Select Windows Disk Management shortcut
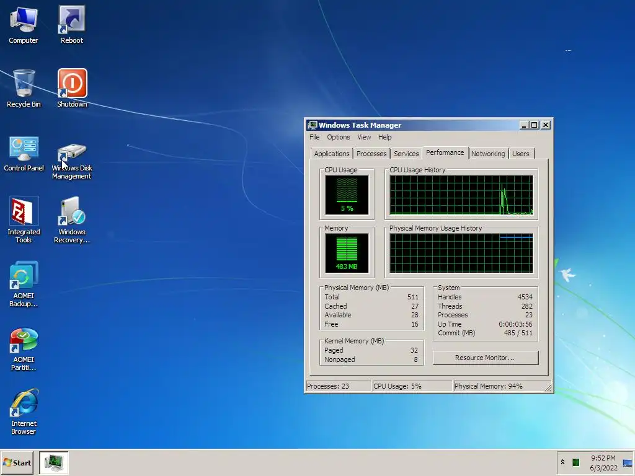The width and height of the screenshot is (635, 476). (72, 161)
